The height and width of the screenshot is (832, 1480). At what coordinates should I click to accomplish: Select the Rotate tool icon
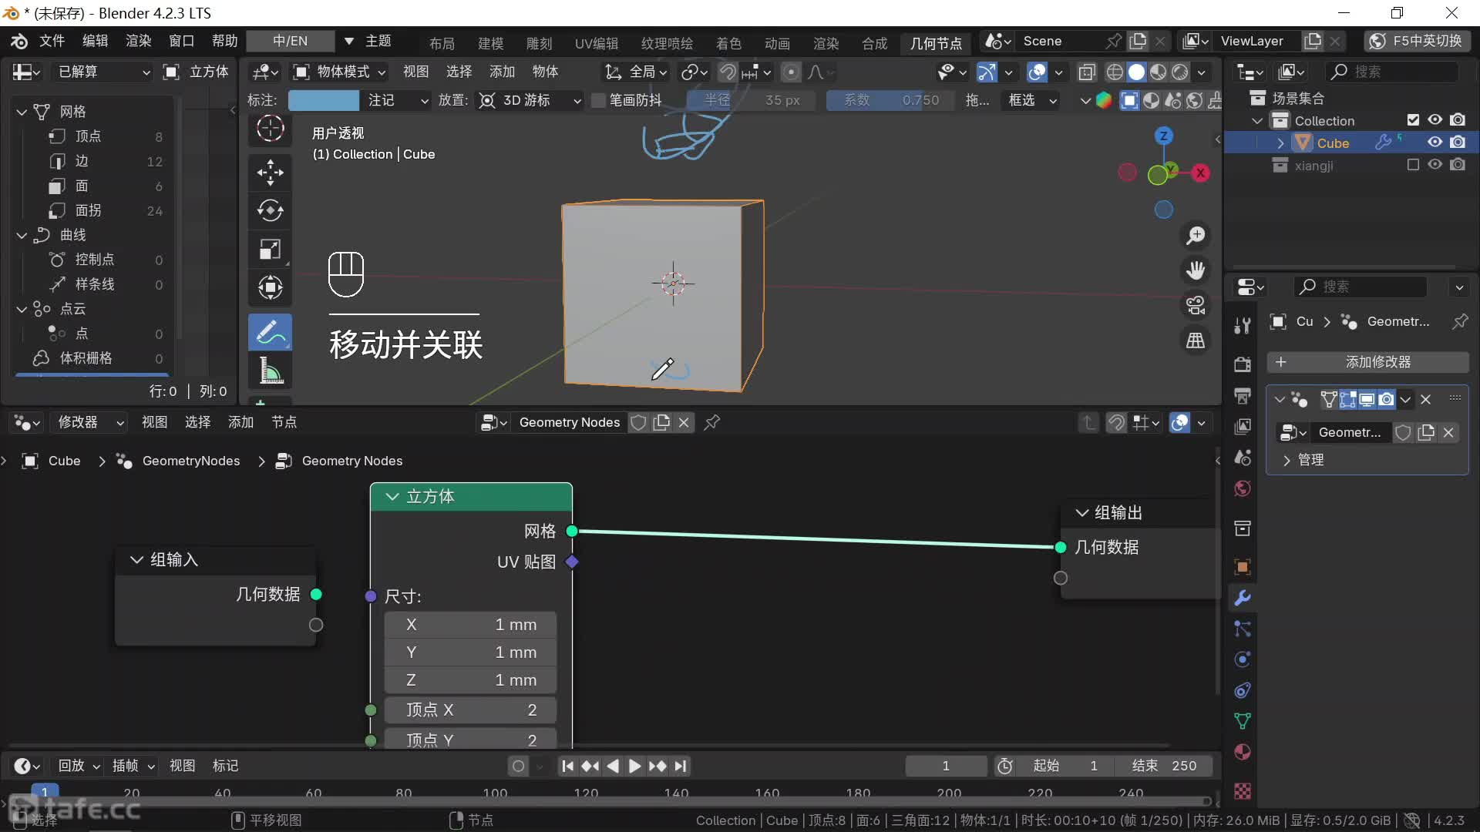(270, 210)
